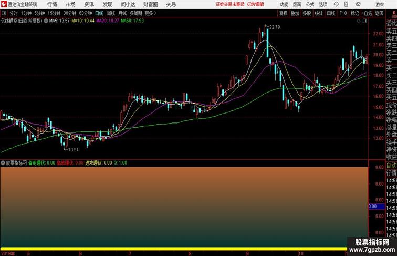Click the month 9 marker on time axis
This screenshot has width=397, height=256.
click(x=247, y=254)
